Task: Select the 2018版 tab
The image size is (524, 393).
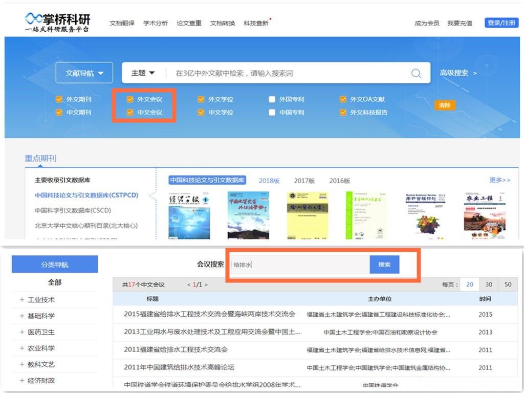Action: click(x=269, y=181)
